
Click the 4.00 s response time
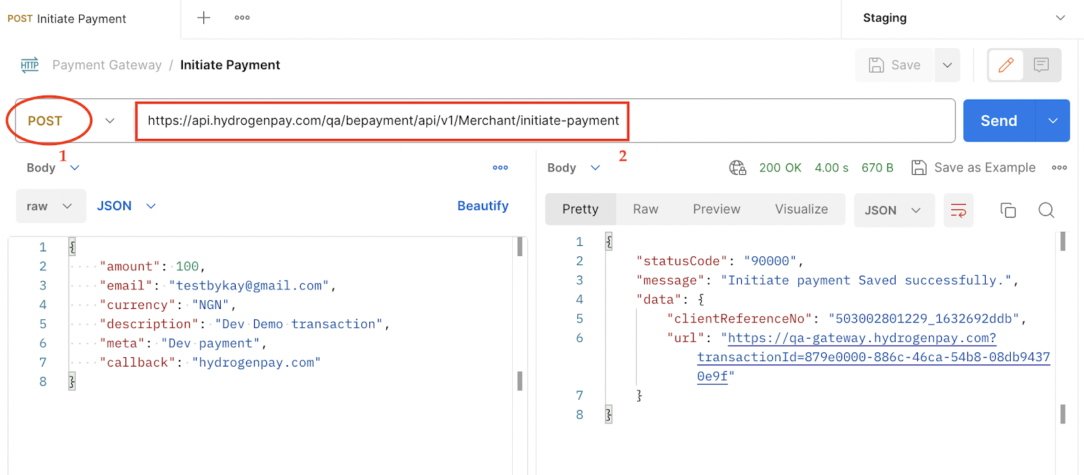(831, 167)
